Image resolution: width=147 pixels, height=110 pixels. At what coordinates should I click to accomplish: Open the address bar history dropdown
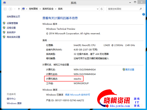point(98,9)
